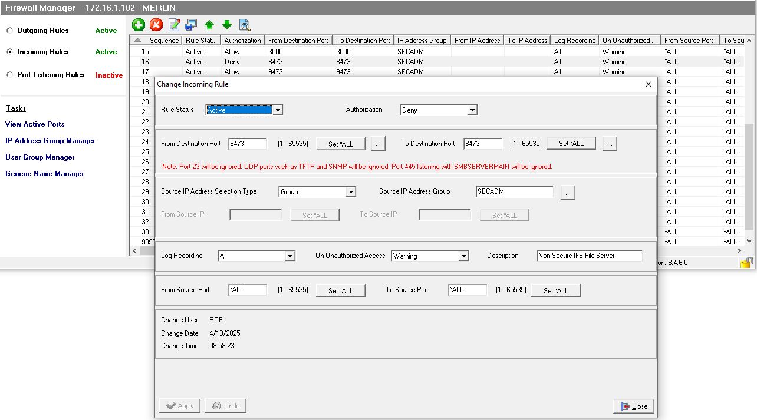Click the Close button on the dialog
The width and height of the screenshot is (757, 420).
[633, 406]
